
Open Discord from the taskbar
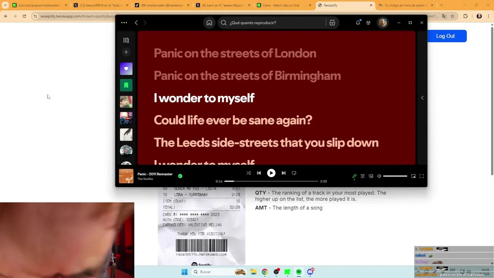(x=310, y=272)
